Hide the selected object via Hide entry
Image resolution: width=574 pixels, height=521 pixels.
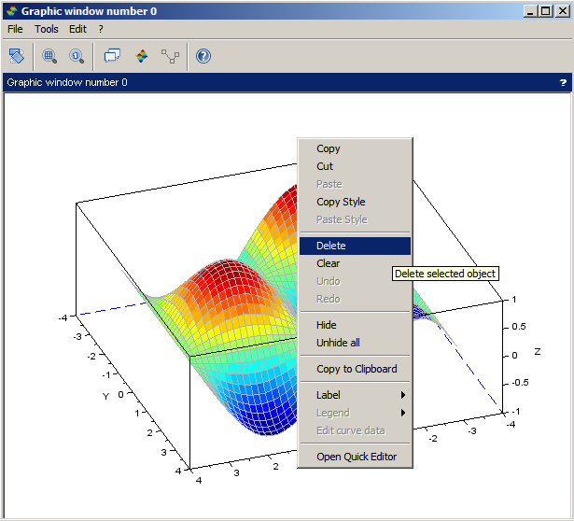[x=327, y=325]
